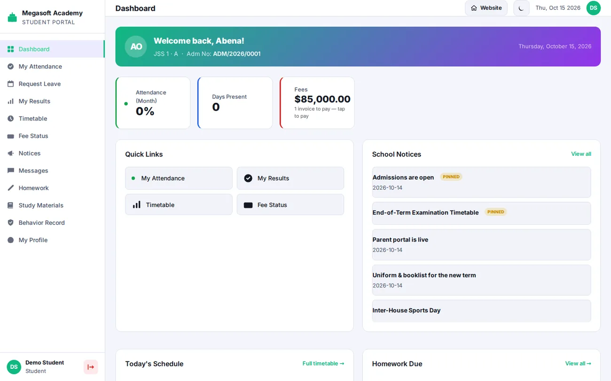This screenshot has height=381, width=611.
Task: Open the Parent portal is live notice
Action: pyautogui.click(x=481, y=244)
